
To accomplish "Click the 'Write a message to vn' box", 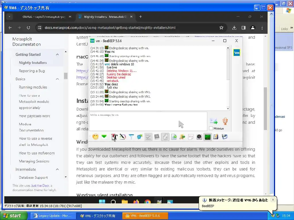I will (148, 121).
